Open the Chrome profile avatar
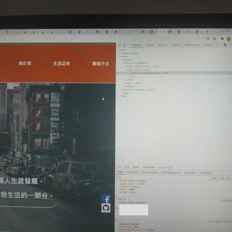Viewport: 232px width, 232px height. [x=229, y=39]
